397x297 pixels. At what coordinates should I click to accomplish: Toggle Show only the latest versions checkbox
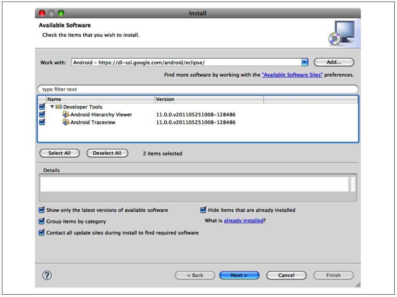click(42, 210)
